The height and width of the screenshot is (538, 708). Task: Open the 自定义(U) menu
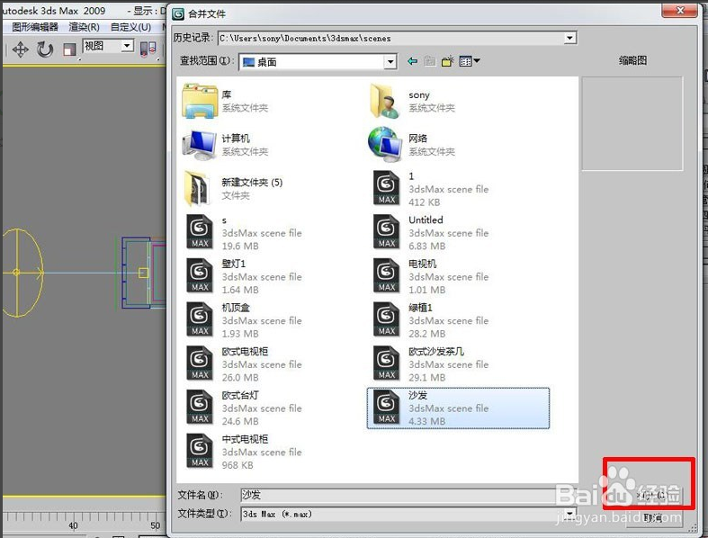click(131, 27)
